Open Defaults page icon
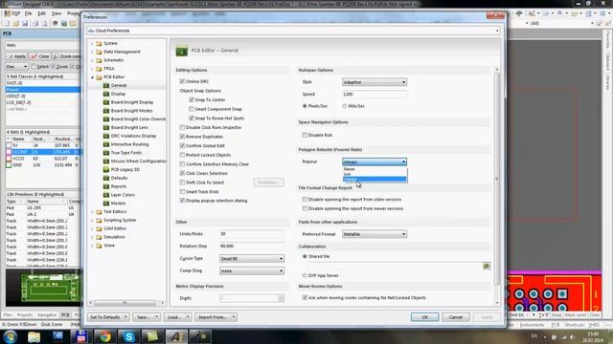 (x=106, y=178)
